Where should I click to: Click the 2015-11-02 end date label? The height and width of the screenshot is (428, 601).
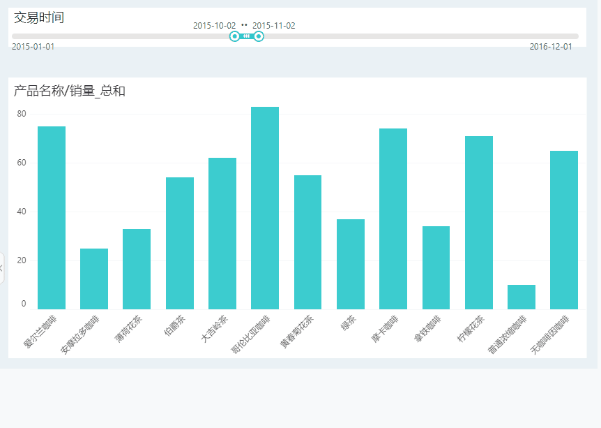(x=274, y=26)
